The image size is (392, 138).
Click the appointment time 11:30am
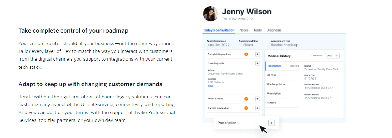246,45
